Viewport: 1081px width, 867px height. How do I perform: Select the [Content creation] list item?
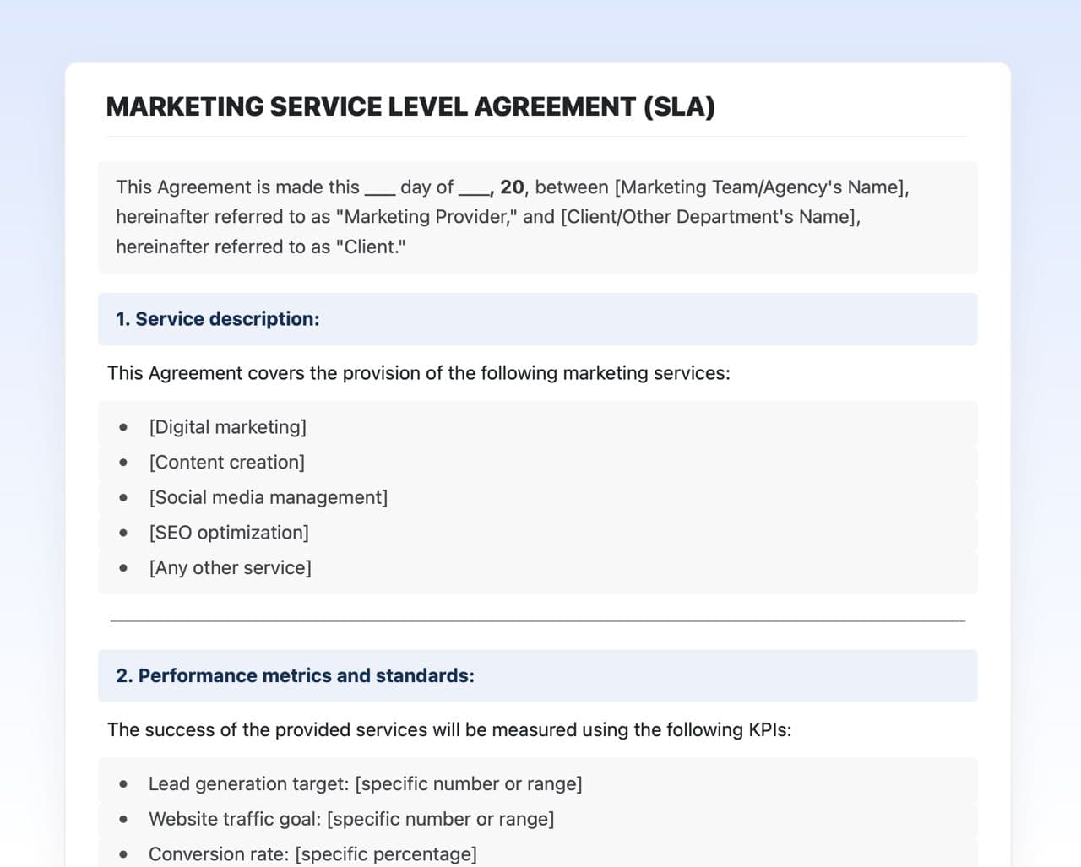coord(227,463)
